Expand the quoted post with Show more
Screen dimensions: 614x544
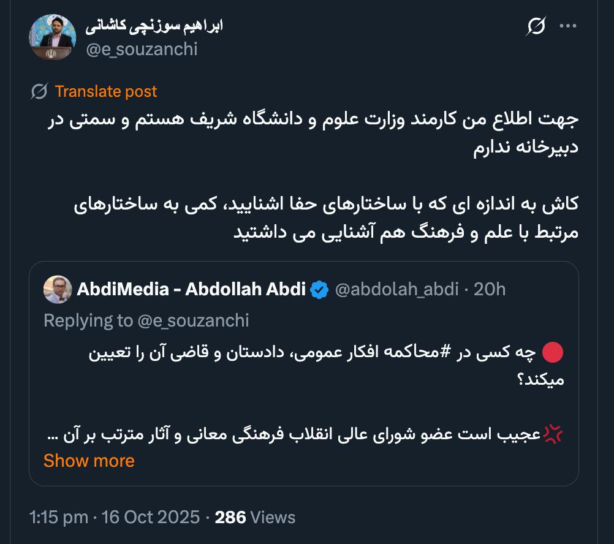click(89, 461)
